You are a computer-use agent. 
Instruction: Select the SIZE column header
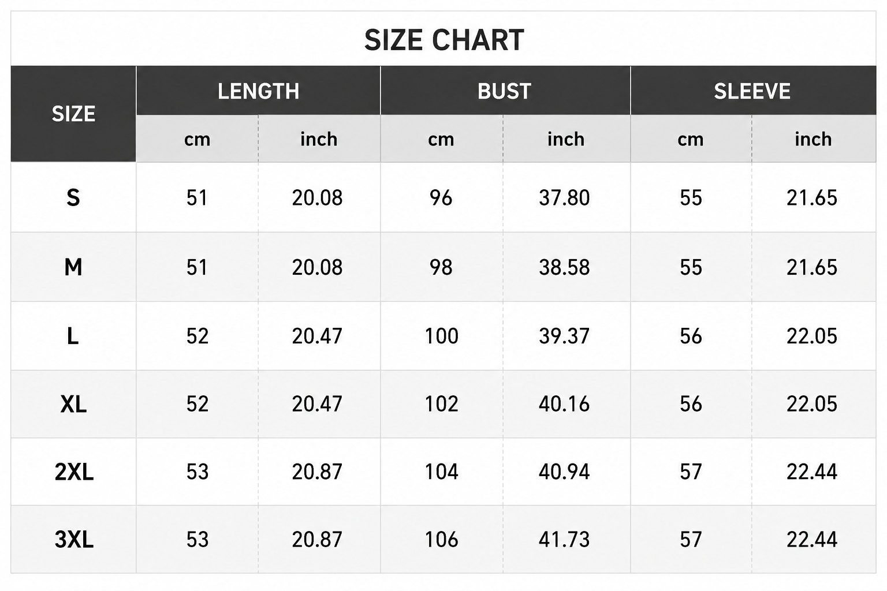coord(73,114)
